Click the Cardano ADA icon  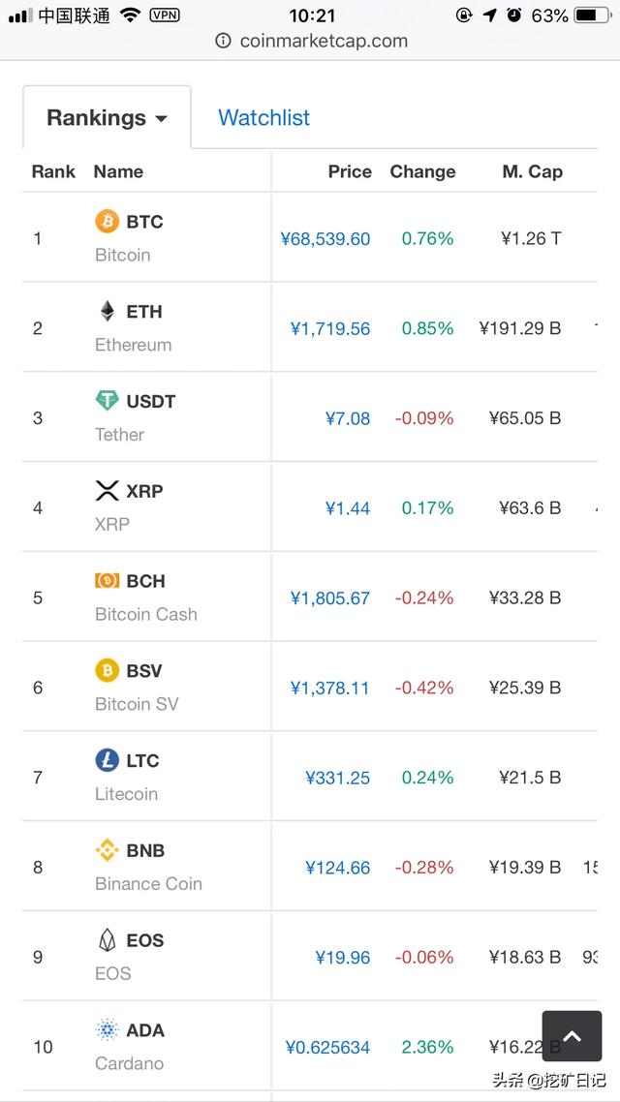tap(107, 1030)
